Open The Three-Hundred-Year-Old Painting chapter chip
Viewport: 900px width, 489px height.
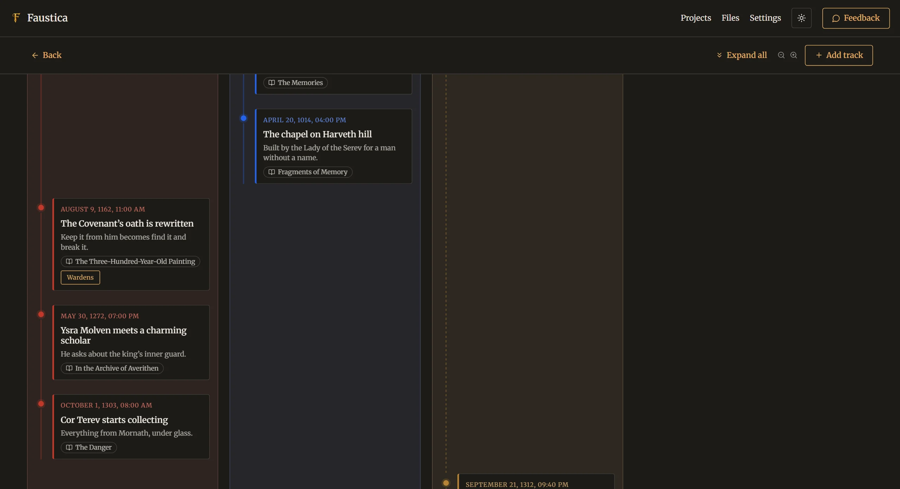click(x=130, y=261)
